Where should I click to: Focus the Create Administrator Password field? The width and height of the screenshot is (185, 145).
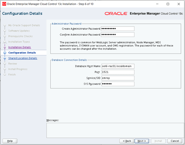118,29
